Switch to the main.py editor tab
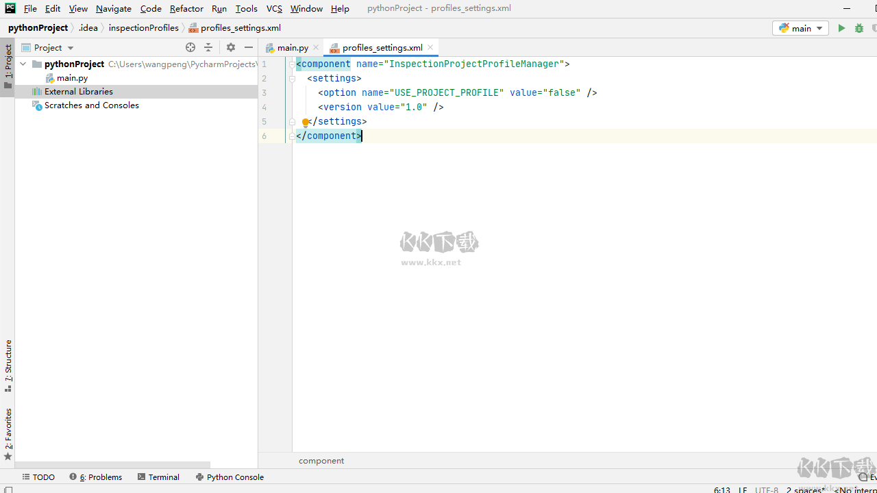 293,47
